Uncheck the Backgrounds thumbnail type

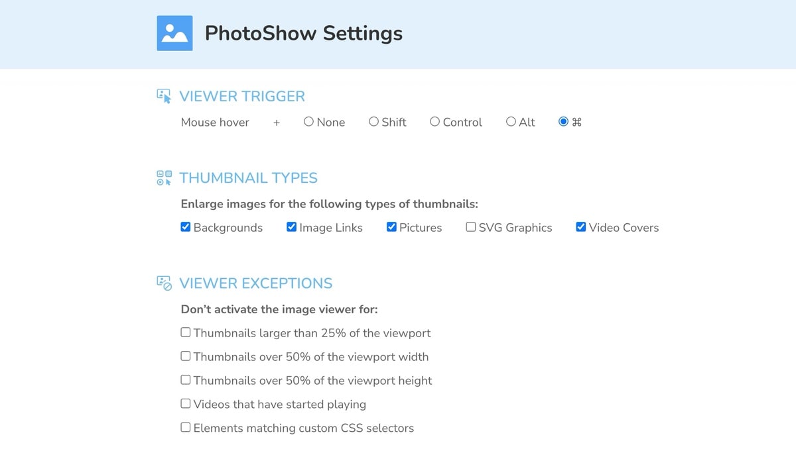tap(186, 227)
